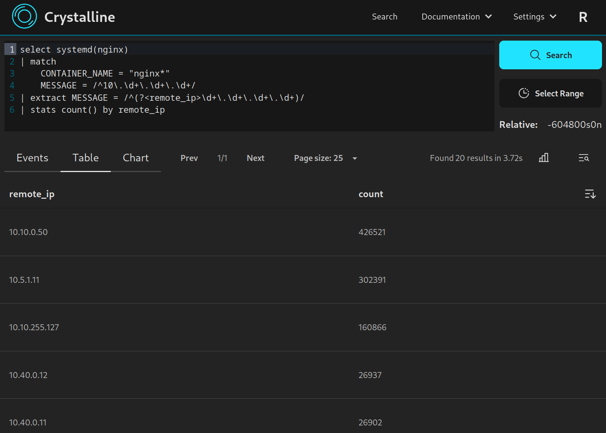606x433 pixels.
Task: Click the Crystalline brand name
Action: [80, 17]
